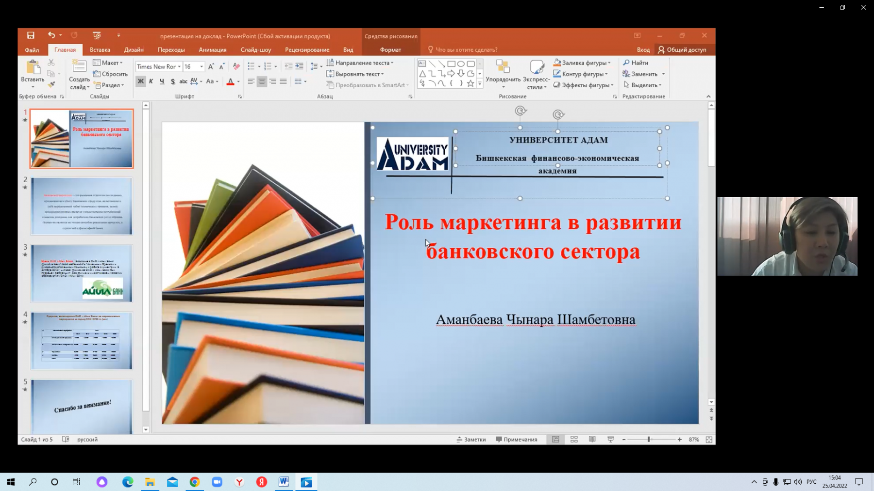The height and width of the screenshot is (491, 874).
Task: Open slide sorter view in status bar
Action: pos(574,439)
